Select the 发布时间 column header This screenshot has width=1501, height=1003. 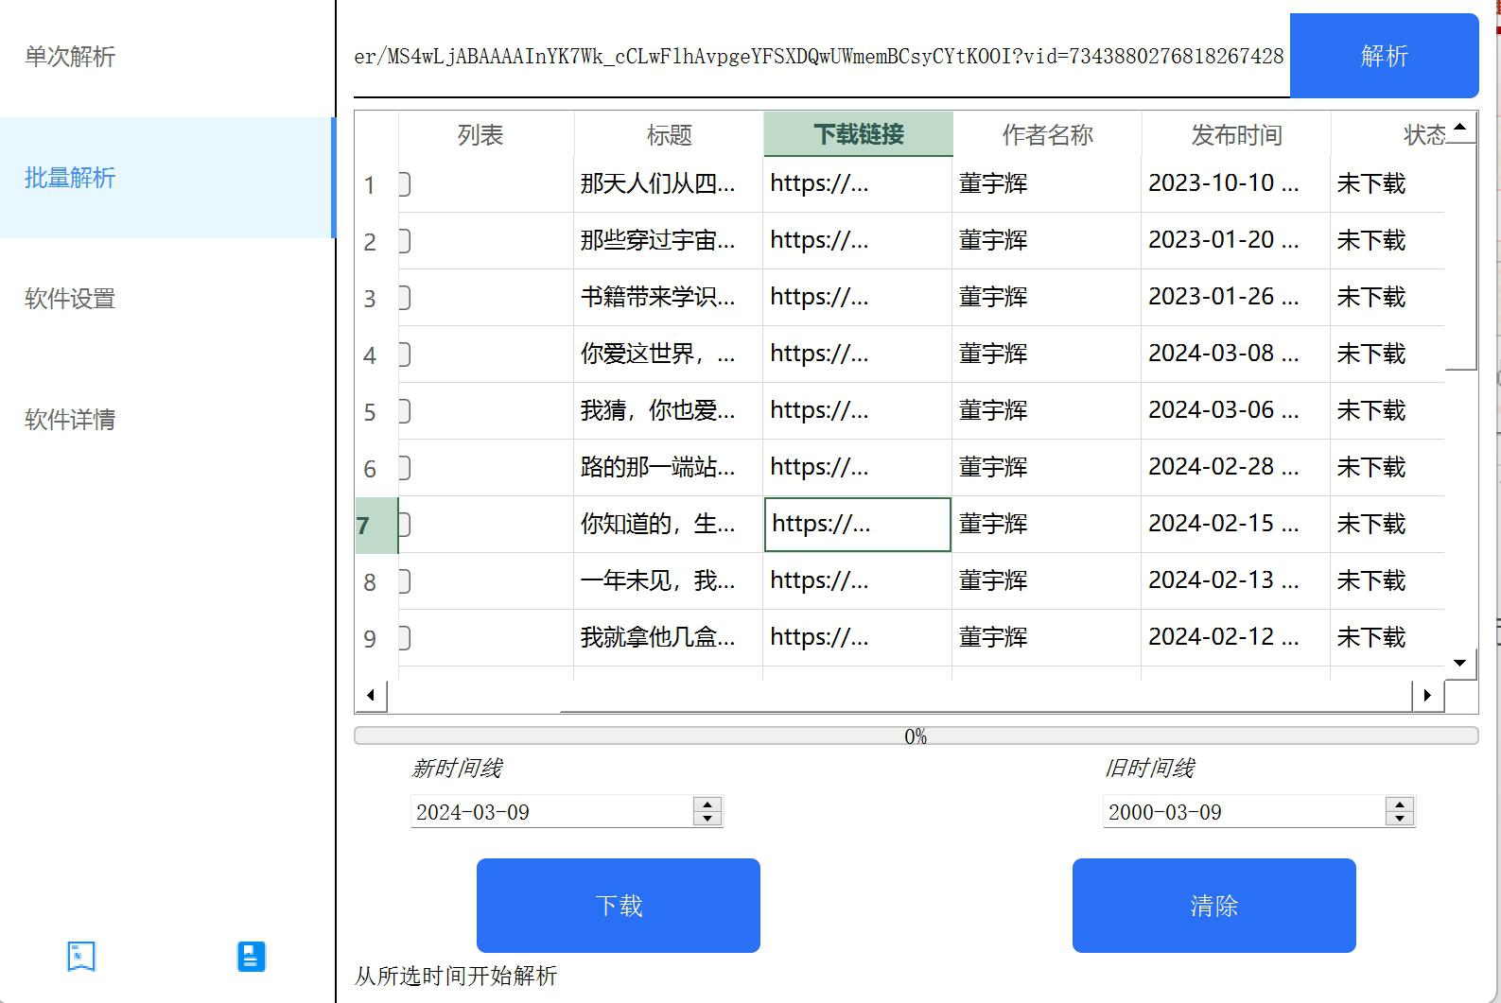click(1235, 135)
